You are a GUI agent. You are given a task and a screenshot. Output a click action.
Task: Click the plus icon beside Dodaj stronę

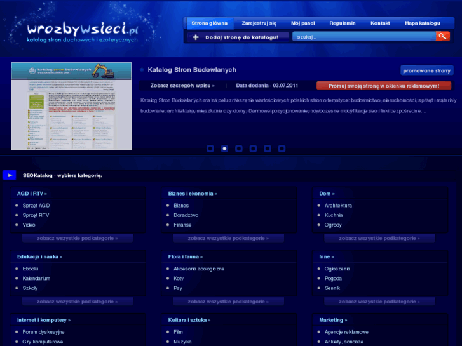[x=196, y=37]
